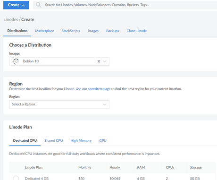
Task: Switch to the Shared CPU plan tab
Action: pos(54,140)
